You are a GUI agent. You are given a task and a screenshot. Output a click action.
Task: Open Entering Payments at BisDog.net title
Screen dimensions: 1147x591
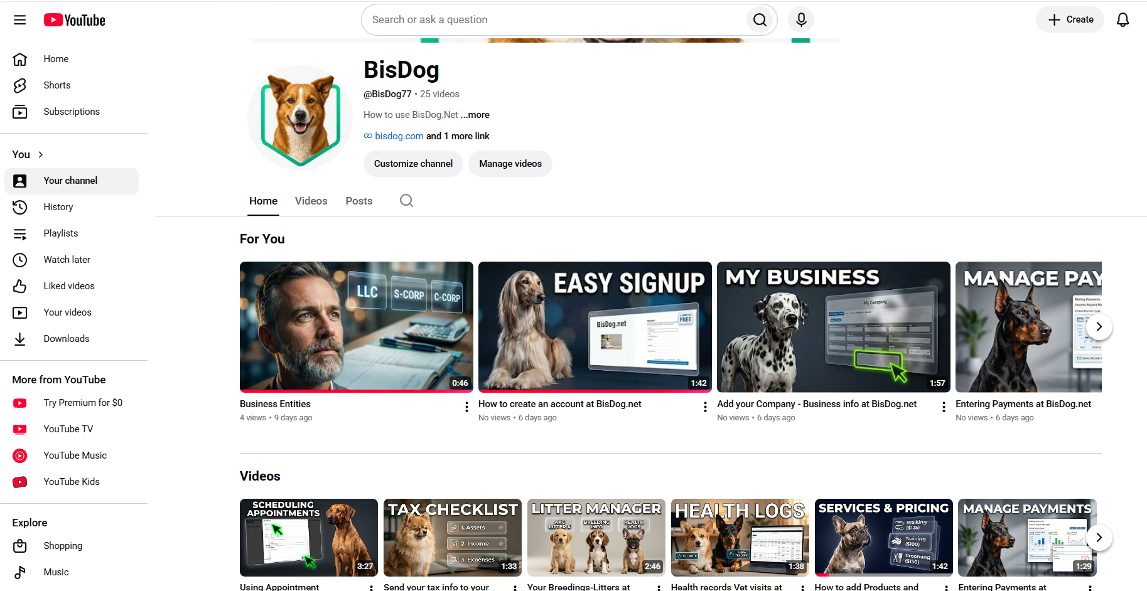(1023, 404)
